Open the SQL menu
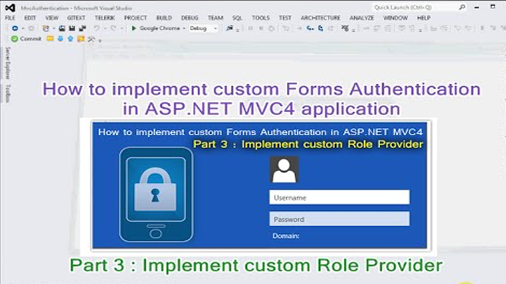506x284 pixels. (x=237, y=18)
